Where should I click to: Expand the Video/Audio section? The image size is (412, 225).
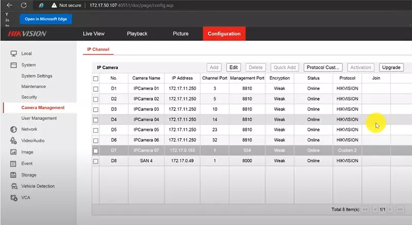pyautogui.click(x=33, y=141)
